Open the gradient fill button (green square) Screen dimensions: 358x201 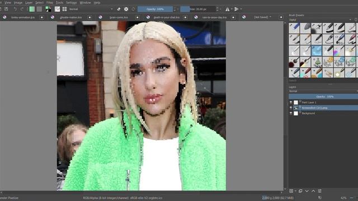tap(32, 9)
